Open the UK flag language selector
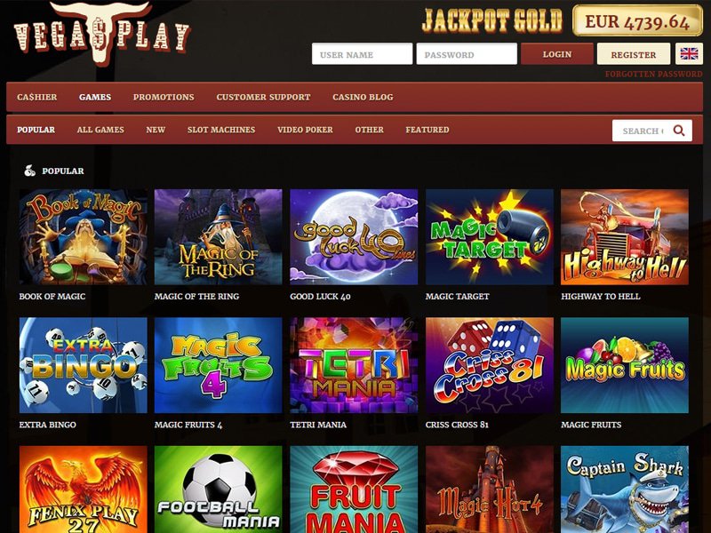 (689, 54)
